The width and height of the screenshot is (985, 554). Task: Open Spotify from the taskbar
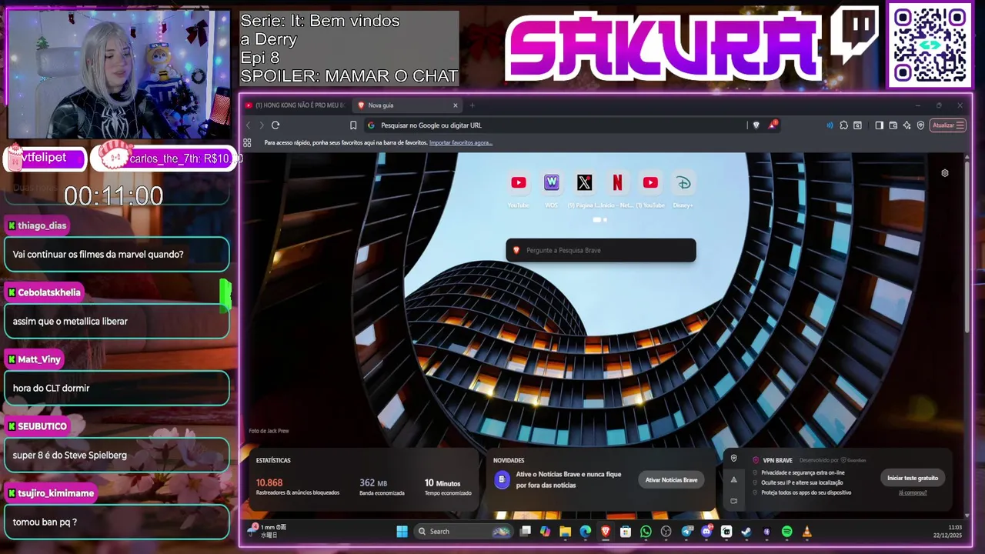[786, 532]
